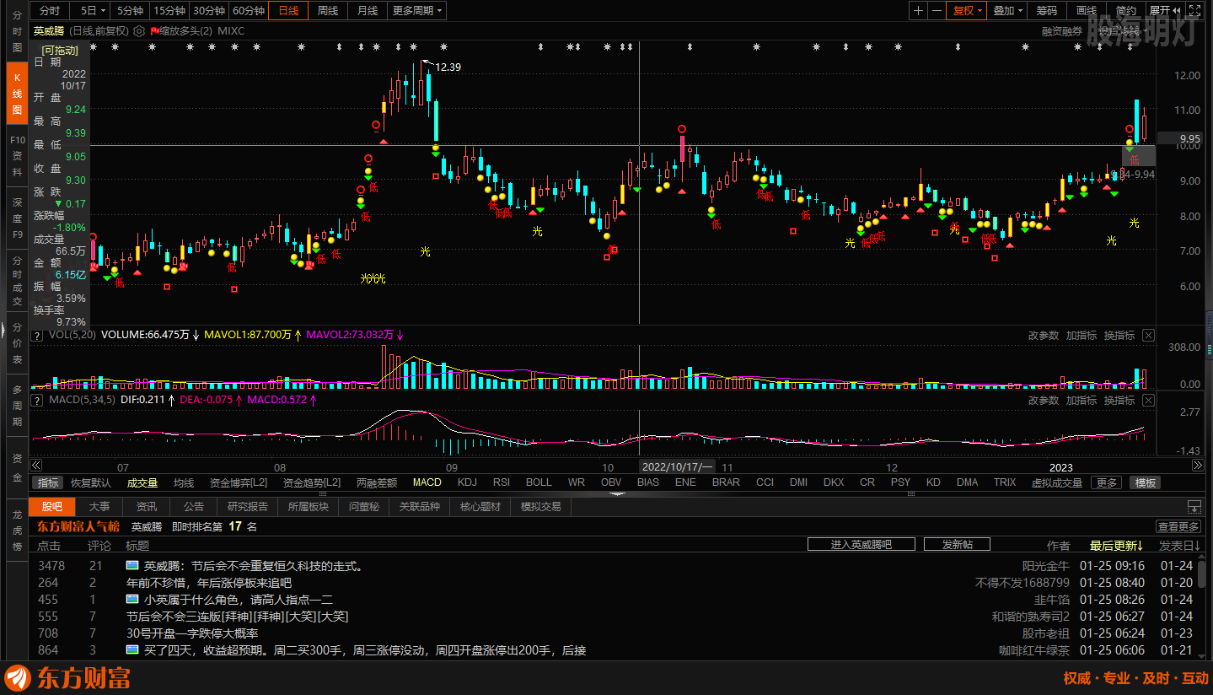
Task: Open the 复权 dropdown
Action: click(x=967, y=10)
